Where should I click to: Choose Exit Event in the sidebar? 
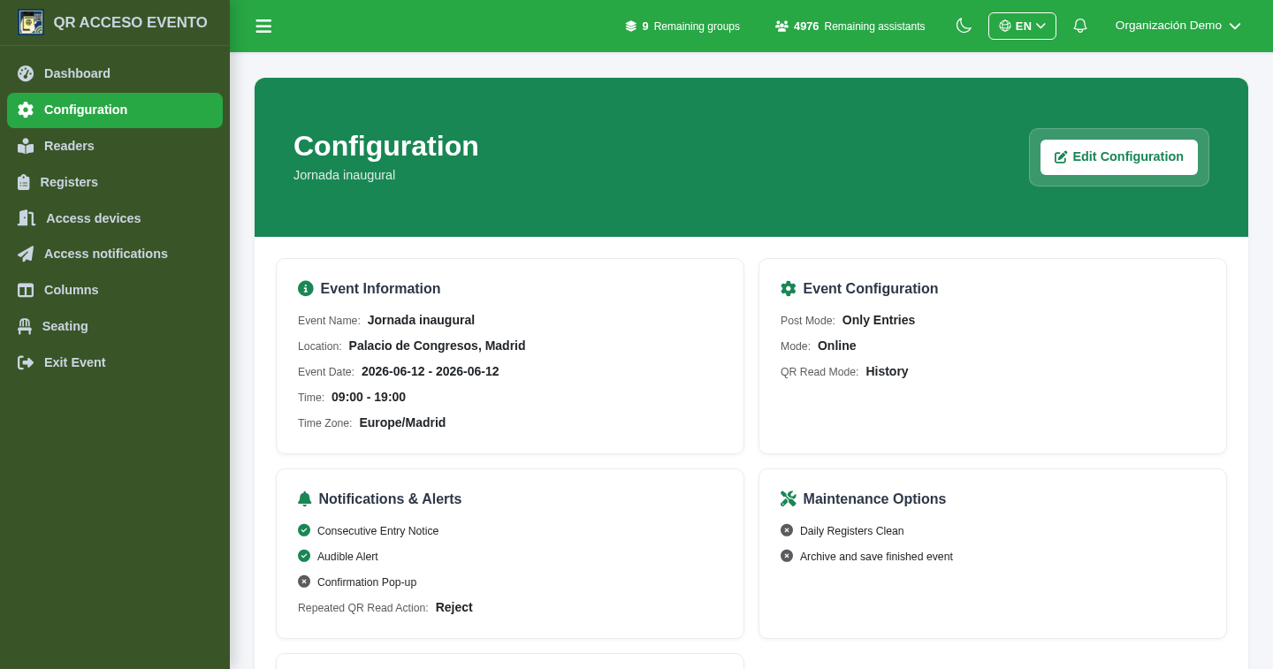click(115, 362)
